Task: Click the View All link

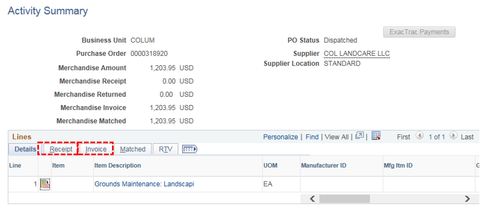Action: click(338, 137)
